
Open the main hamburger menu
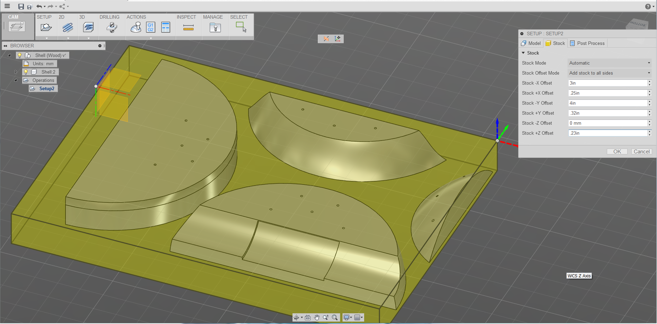7,6
